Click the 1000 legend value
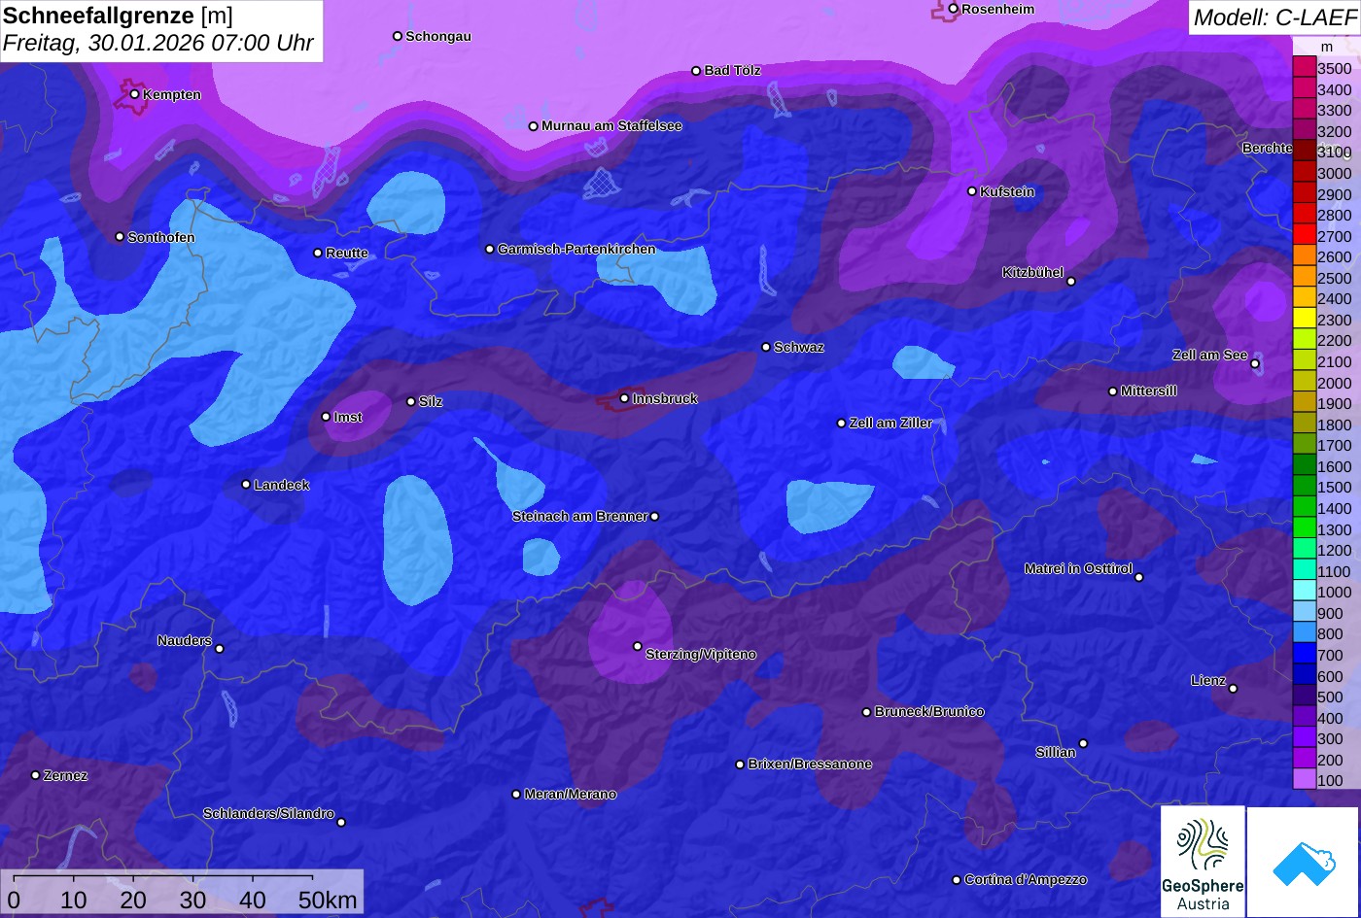 [1334, 593]
